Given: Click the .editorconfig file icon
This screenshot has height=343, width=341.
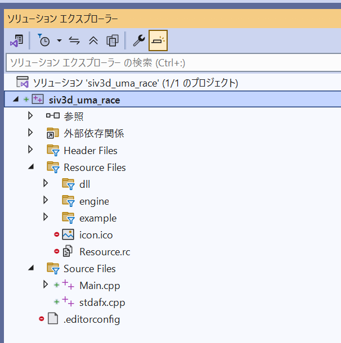Looking at the screenshot, I should tap(53, 319).
